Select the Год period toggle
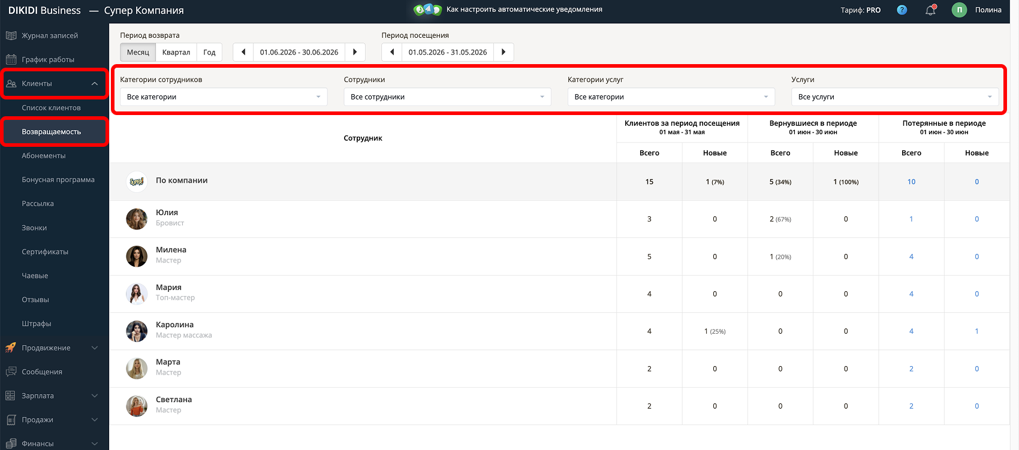This screenshot has width=1019, height=450. [x=209, y=52]
